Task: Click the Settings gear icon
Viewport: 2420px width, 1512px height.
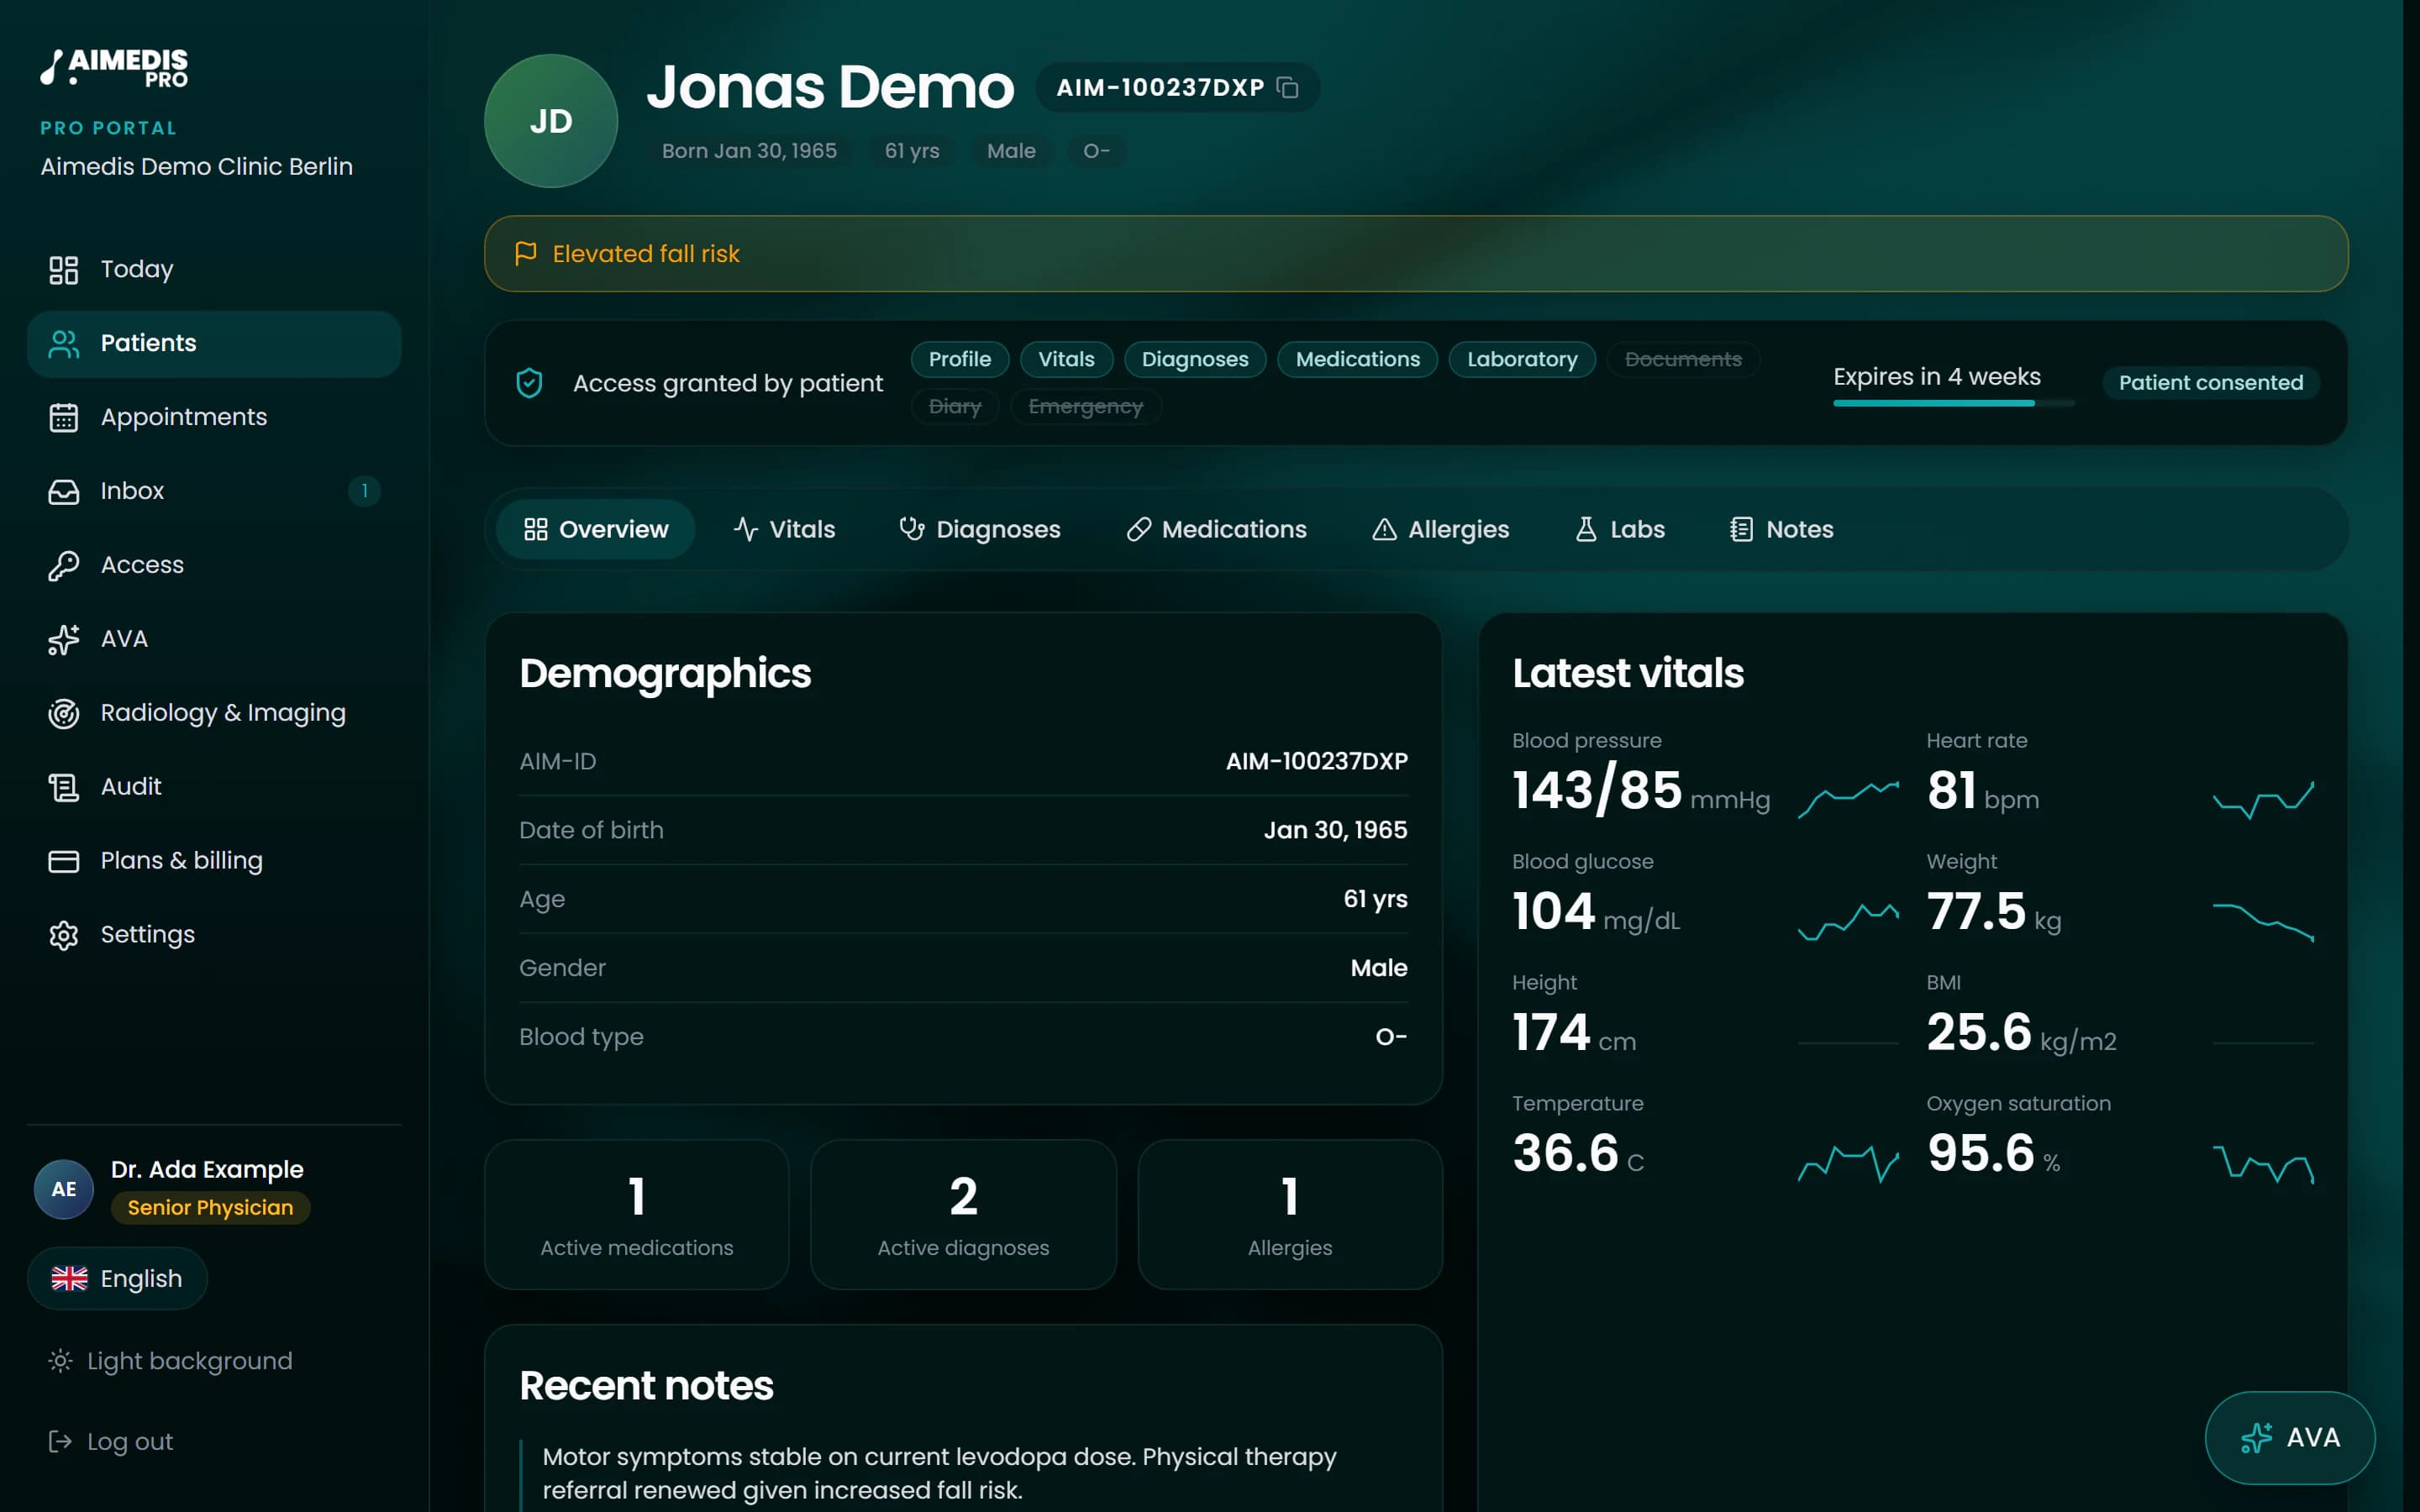Action: pos(64,935)
